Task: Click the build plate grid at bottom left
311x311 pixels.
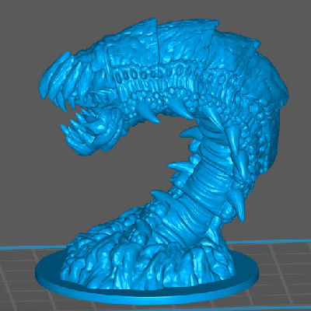Action: coord(18,278)
